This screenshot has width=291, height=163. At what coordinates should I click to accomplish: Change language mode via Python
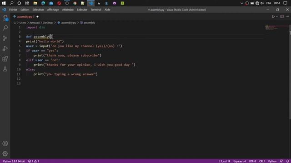[272, 161]
